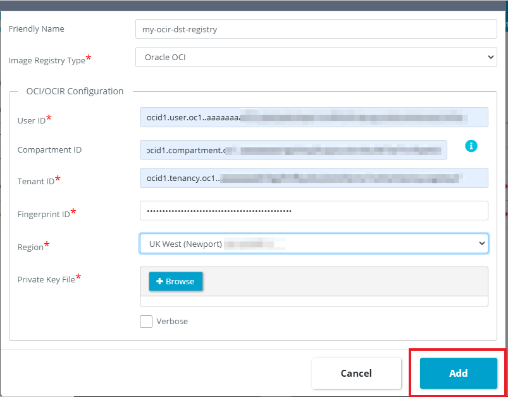Screen dimensions: 508x397
Task: Click the Tenant ID input field
Action: pos(314,178)
